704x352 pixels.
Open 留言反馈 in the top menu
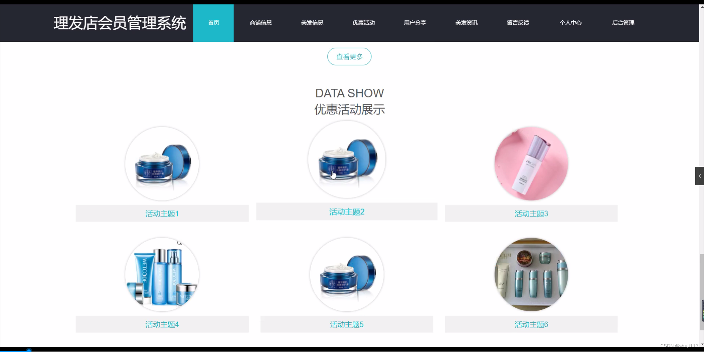518,23
